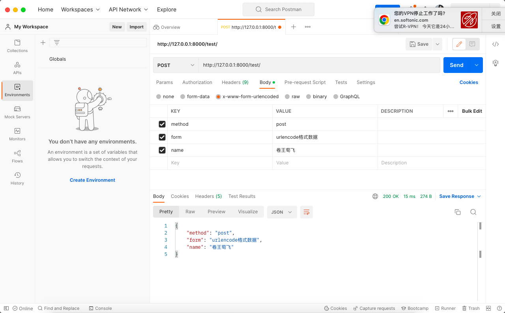Open the Workspaces dropdown menu
505x313 pixels.
(80, 9)
